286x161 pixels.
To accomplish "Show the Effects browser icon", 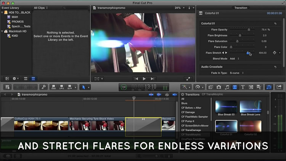I will click(x=210, y=87).
